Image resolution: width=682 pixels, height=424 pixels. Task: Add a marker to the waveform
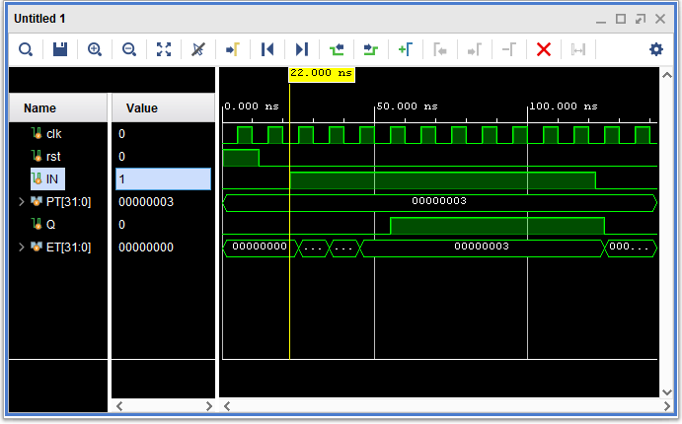405,49
